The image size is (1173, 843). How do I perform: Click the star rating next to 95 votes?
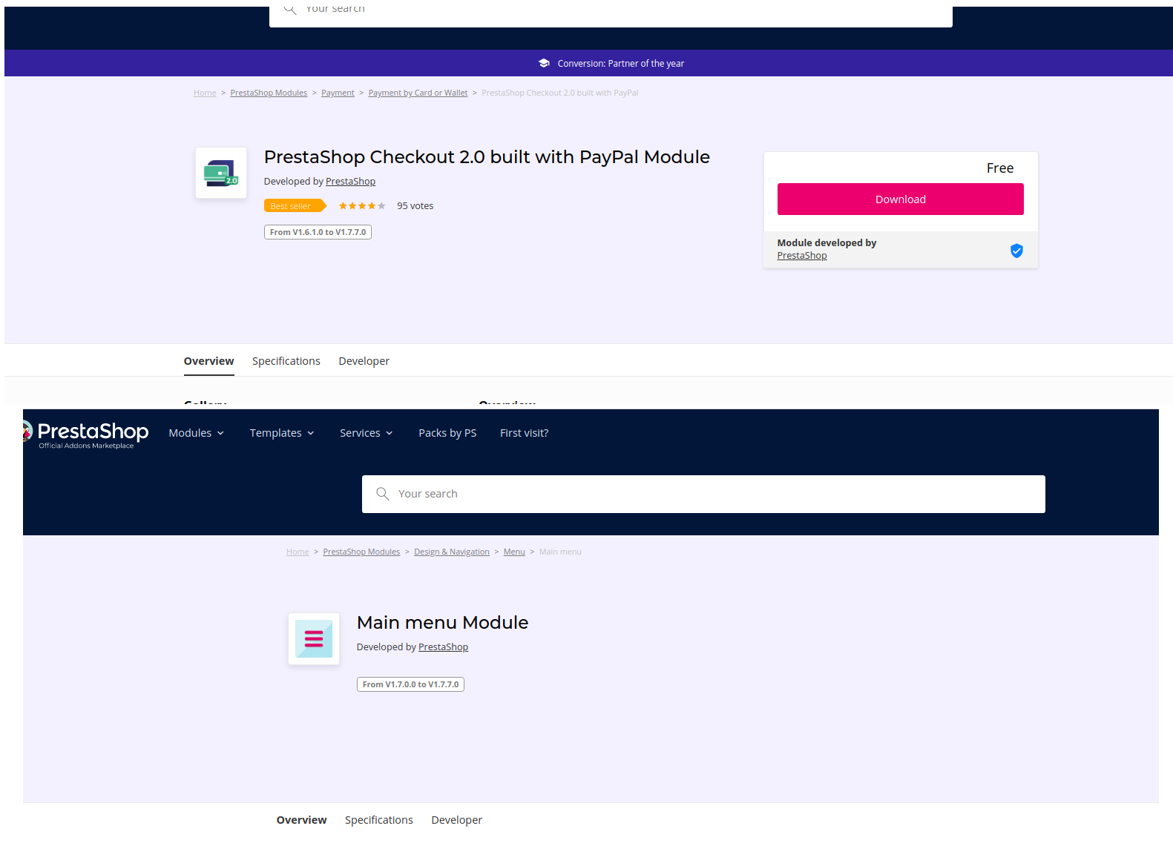click(x=362, y=206)
